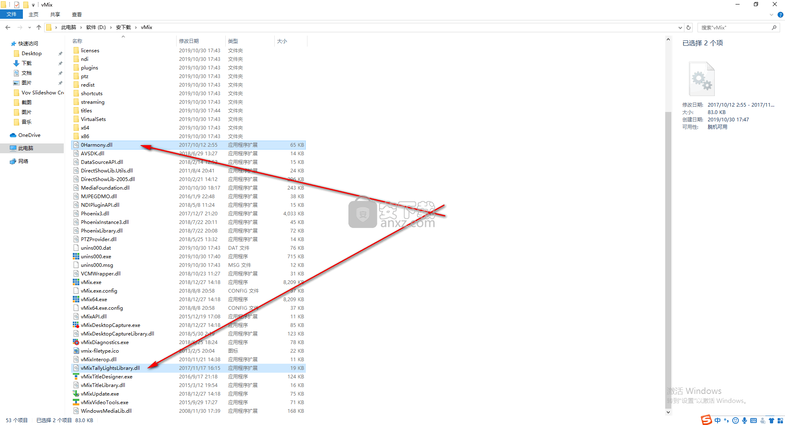Image resolution: width=785 pixels, height=425 pixels.
Task: Select unins000.dat file name
Action: click(x=96, y=248)
